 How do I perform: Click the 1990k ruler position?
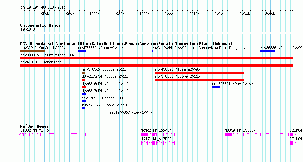pyautogui.click(x=144, y=14)
